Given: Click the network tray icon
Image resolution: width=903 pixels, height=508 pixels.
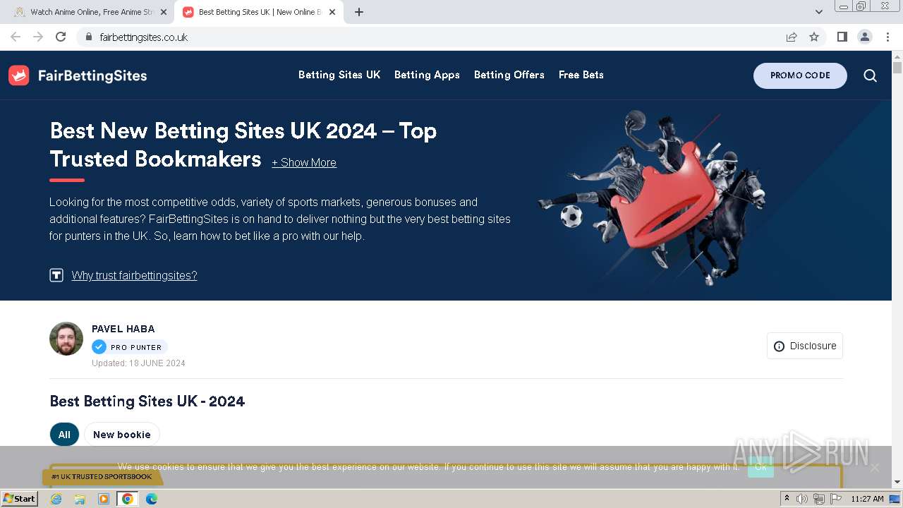Looking at the screenshot, I should [819, 499].
